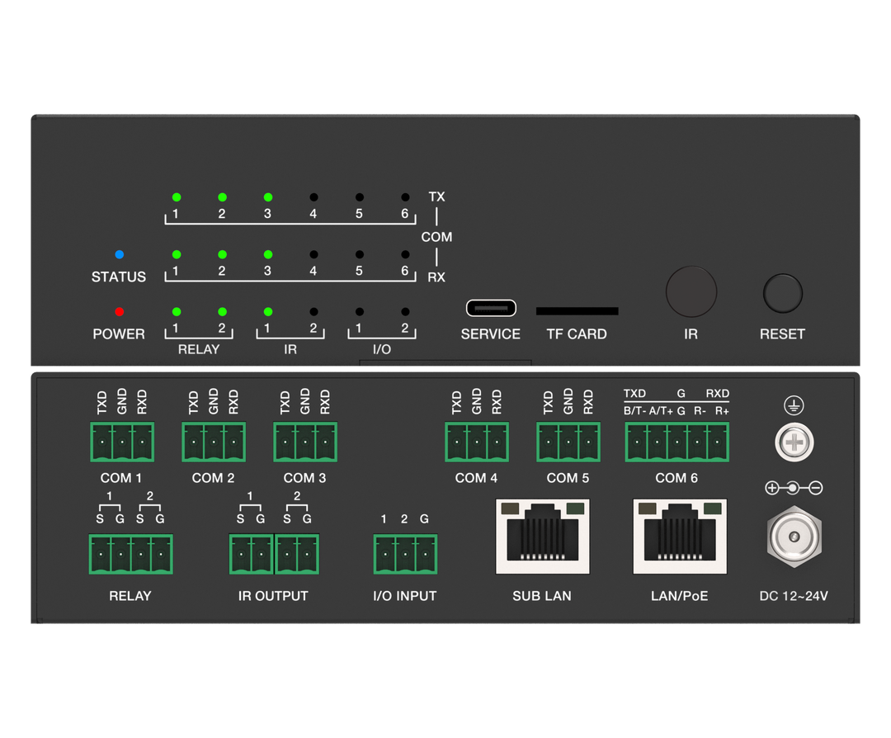Click the unlit front-panel IR 2 LED
The height and width of the screenshot is (738, 891).
tap(313, 311)
